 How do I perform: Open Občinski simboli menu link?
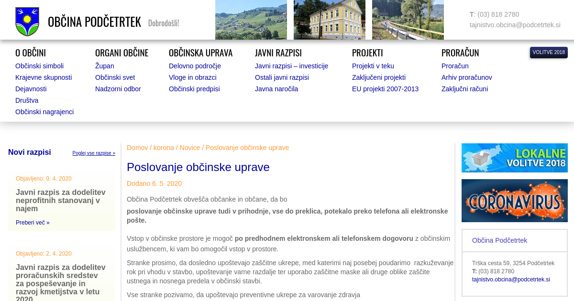pyautogui.click(x=39, y=66)
